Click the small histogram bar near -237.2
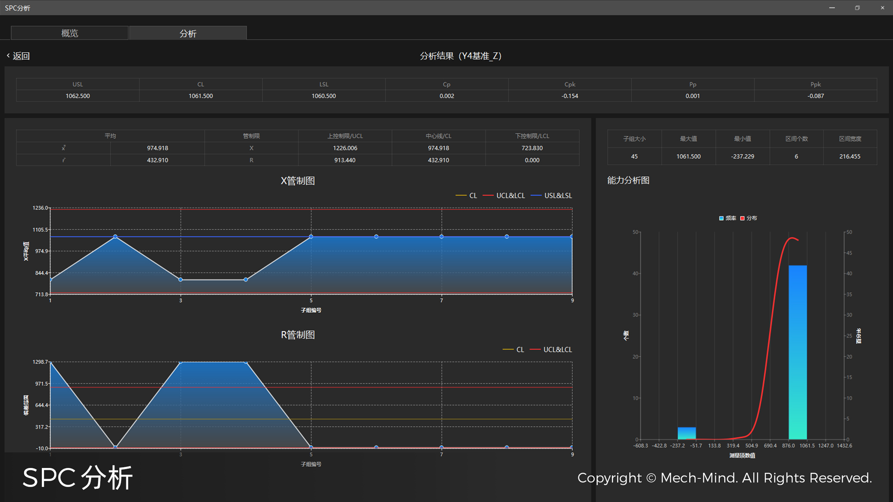Screen dimensions: 893x502 click(686, 433)
